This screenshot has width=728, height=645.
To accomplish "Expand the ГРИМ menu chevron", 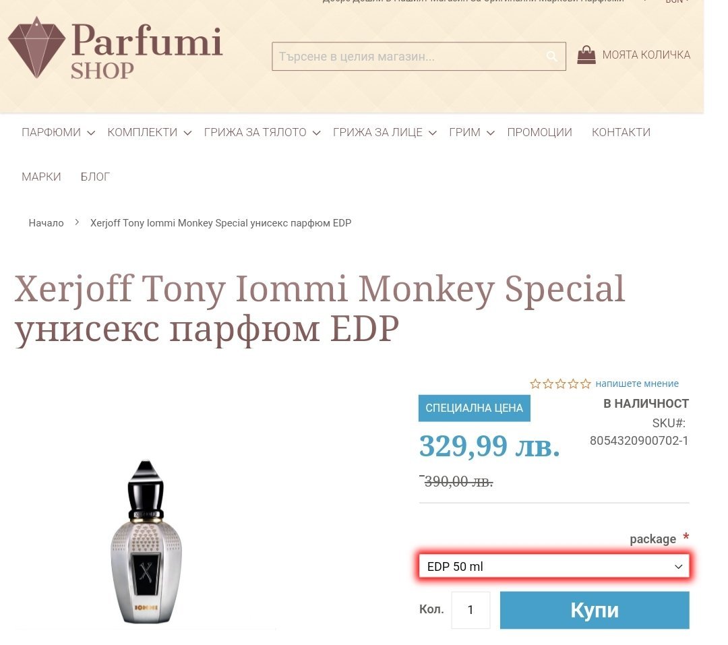I will click(491, 133).
